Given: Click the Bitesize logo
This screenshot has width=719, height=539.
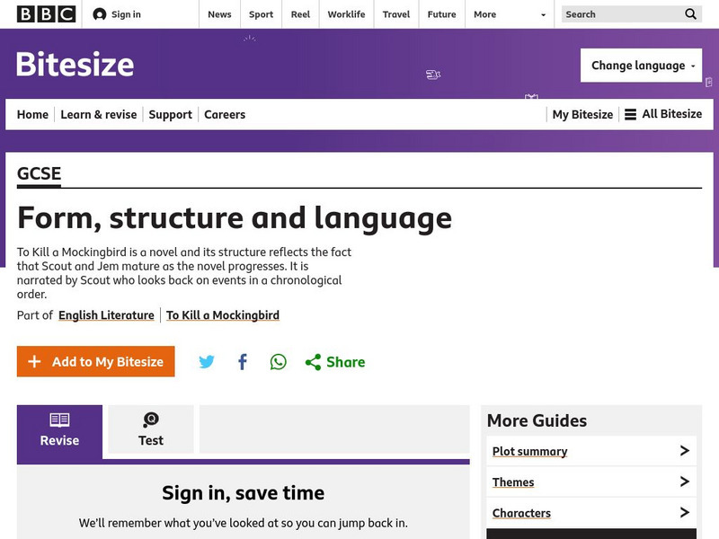Looking at the screenshot, I should tap(75, 65).
